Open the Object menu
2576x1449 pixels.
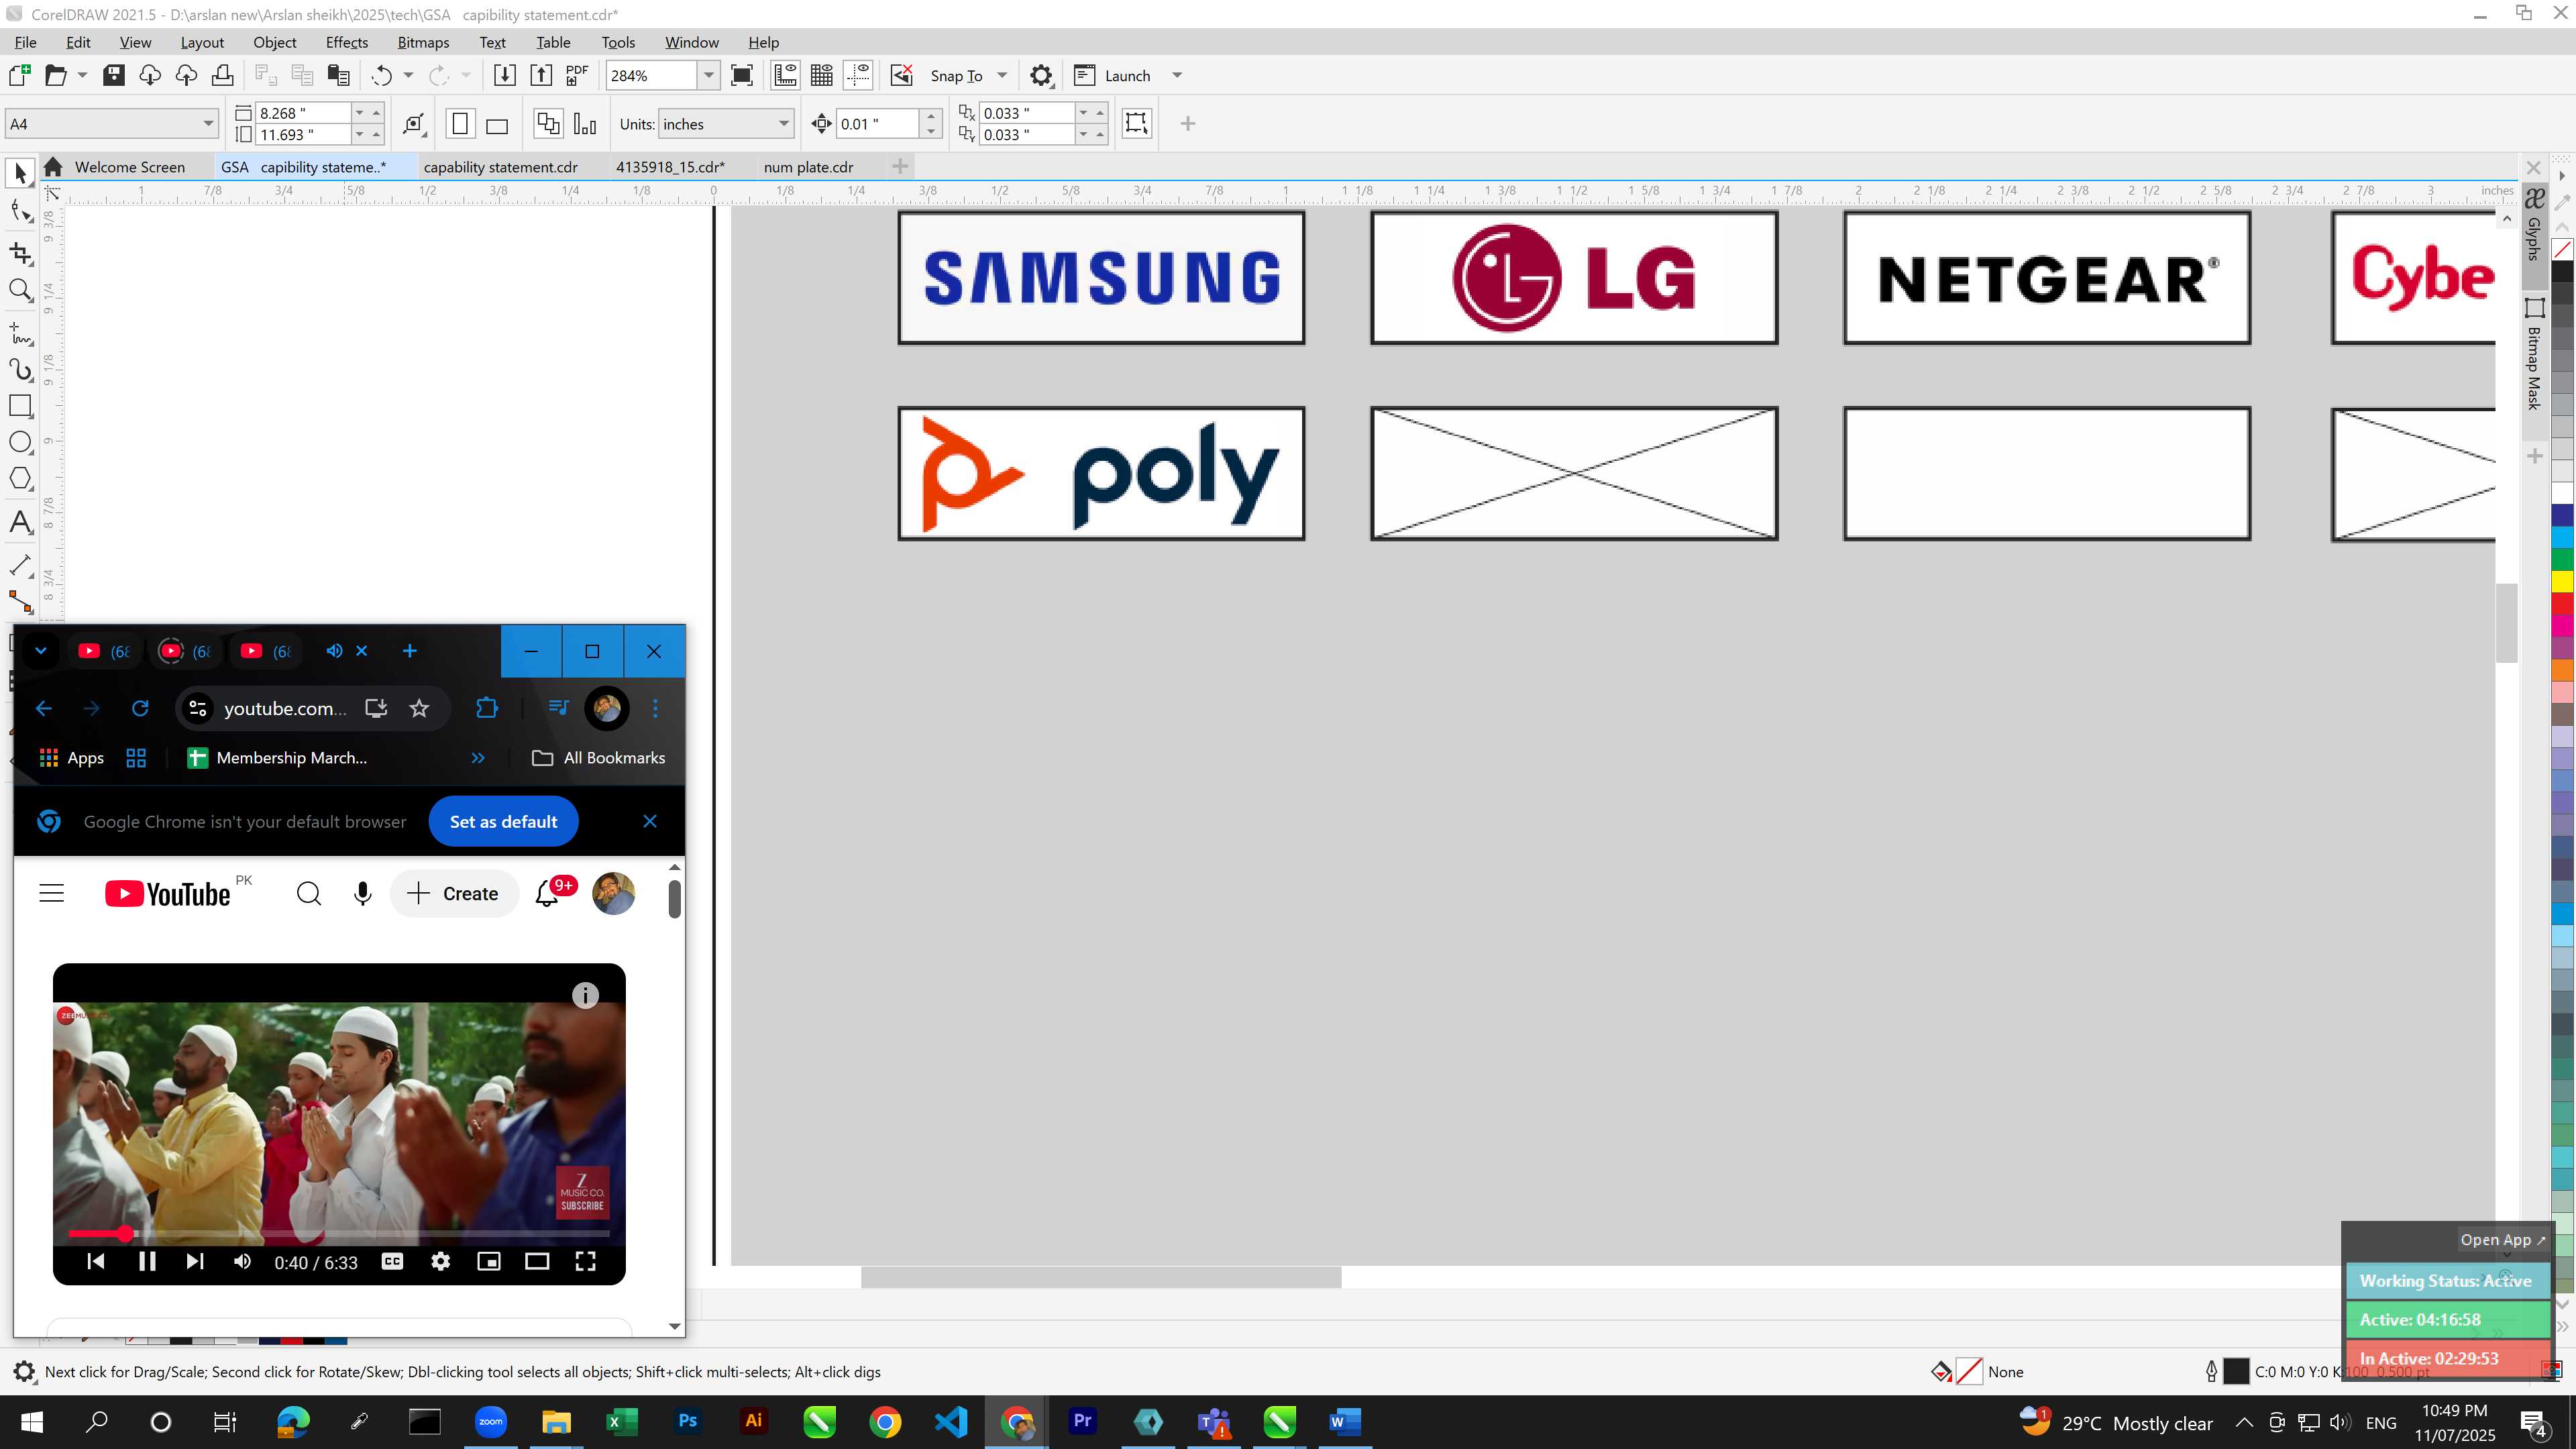275,42
